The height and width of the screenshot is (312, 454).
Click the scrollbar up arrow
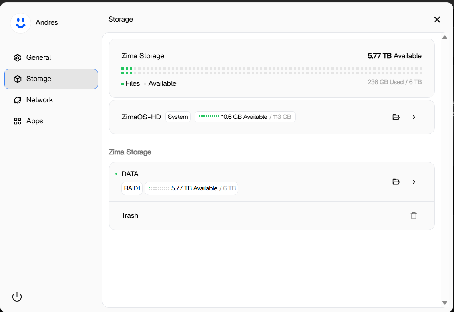pyautogui.click(x=444, y=38)
